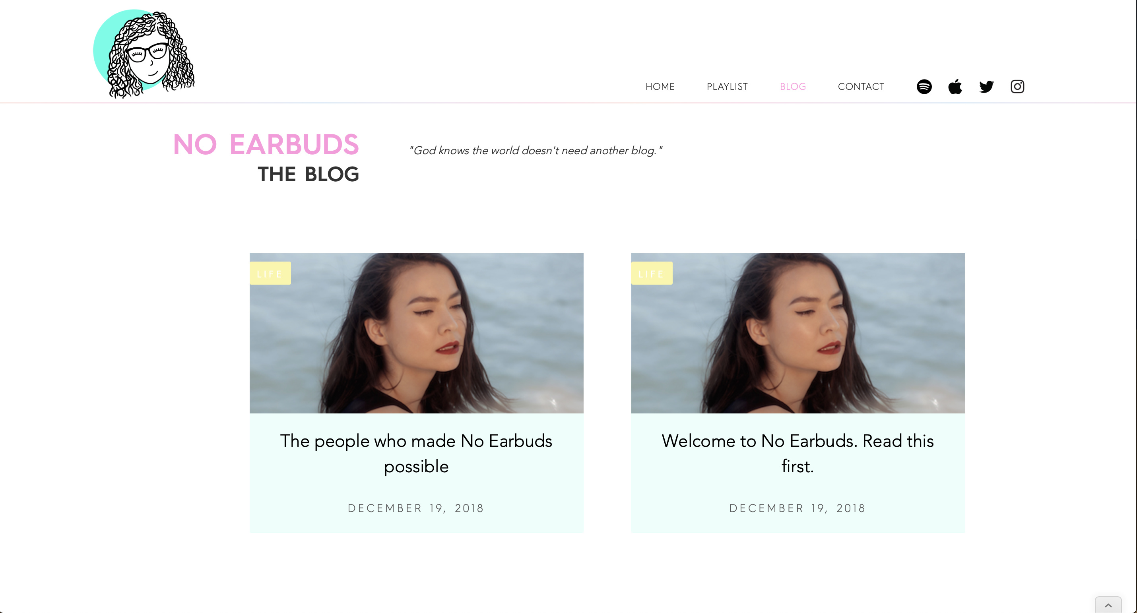Open the Instagram icon link
This screenshot has height=613, width=1137.
coord(1017,87)
